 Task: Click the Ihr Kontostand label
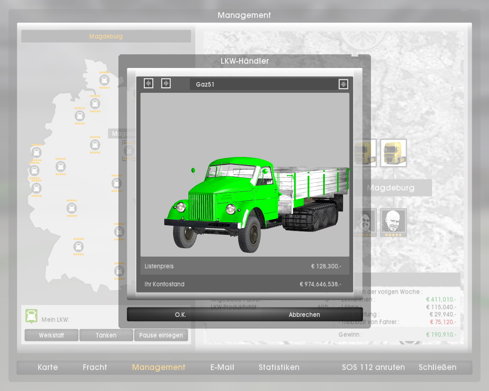coord(164,284)
